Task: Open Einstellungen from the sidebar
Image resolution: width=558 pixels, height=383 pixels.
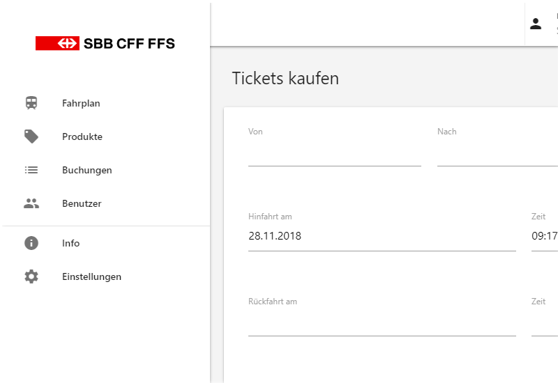Action: tap(106, 276)
